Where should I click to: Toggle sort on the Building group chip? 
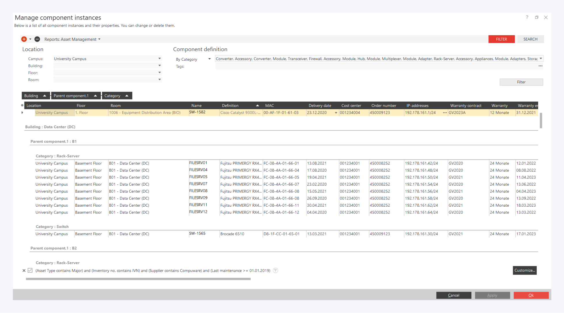tap(35, 96)
